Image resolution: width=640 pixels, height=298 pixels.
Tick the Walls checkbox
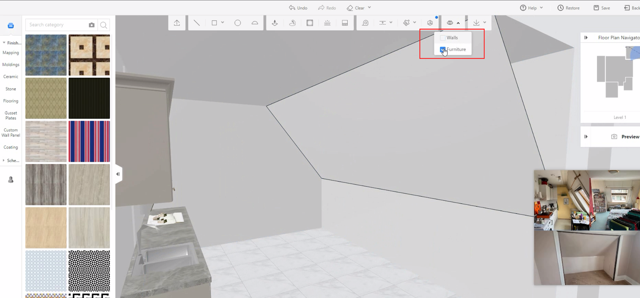442,38
